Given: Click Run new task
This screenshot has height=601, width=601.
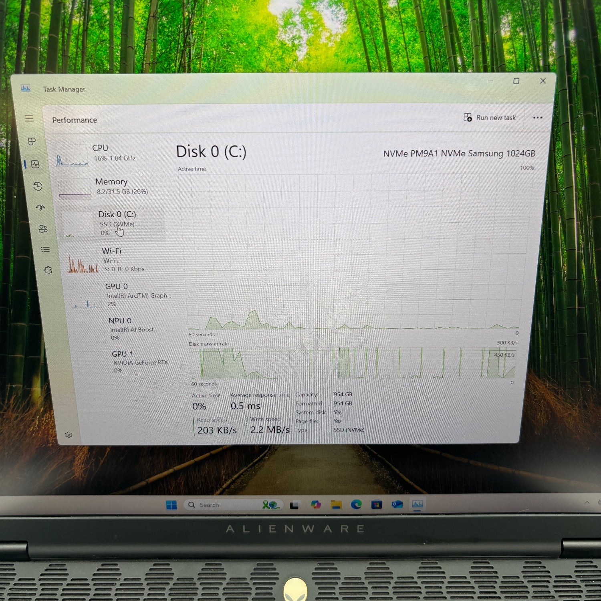Looking at the screenshot, I should pyautogui.click(x=490, y=117).
